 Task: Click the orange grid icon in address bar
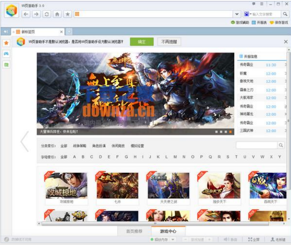77,14
